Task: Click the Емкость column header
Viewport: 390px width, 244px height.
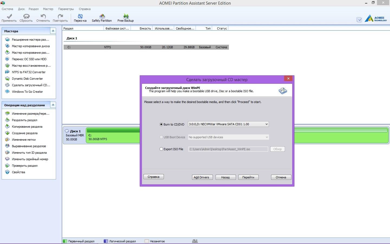Action: [x=142, y=28]
